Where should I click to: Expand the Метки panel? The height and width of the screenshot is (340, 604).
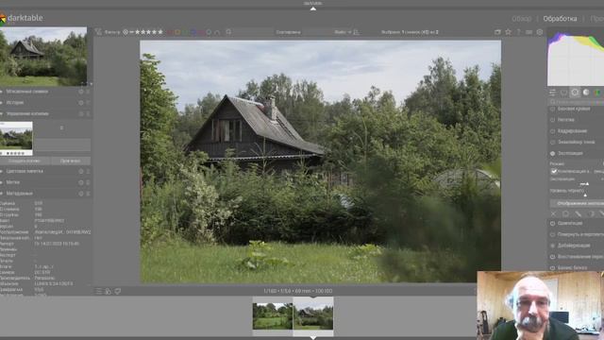click(x=12, y=182)
